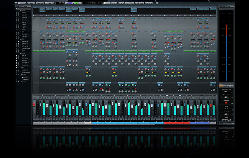Open the Racks dropdown
249x158 pixels.
pos(50,3)
